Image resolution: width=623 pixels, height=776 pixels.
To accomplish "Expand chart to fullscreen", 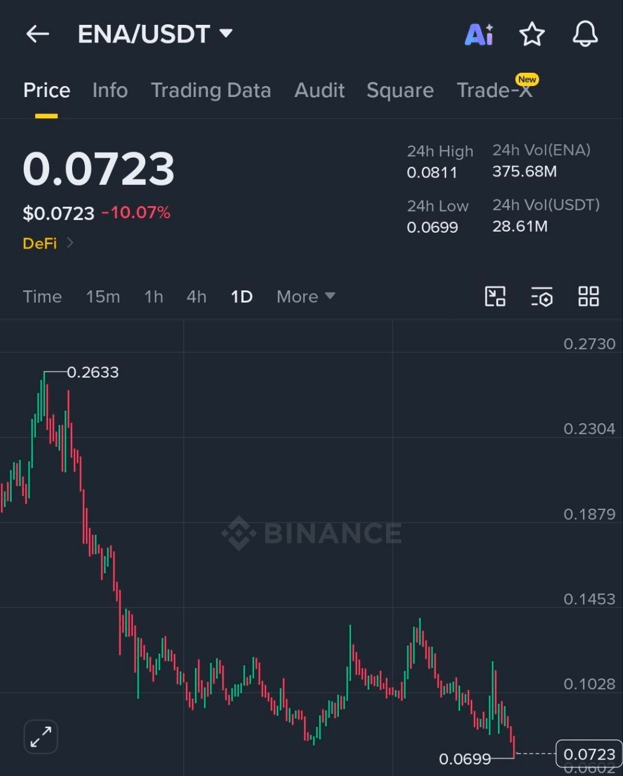I will pos(41,737).
